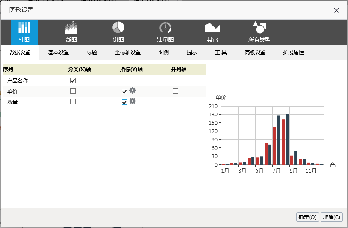Image resolution: width=348 pixels, height=228 pixels.
Task: Uncheck 数量 for 指标(Y)轴
Action: coord(124,102)
